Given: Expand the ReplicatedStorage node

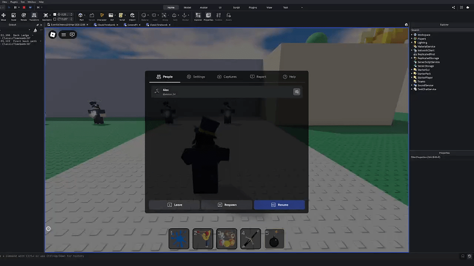Looking at the screenshot, I should pyautogui.click(x=412, y=58).
